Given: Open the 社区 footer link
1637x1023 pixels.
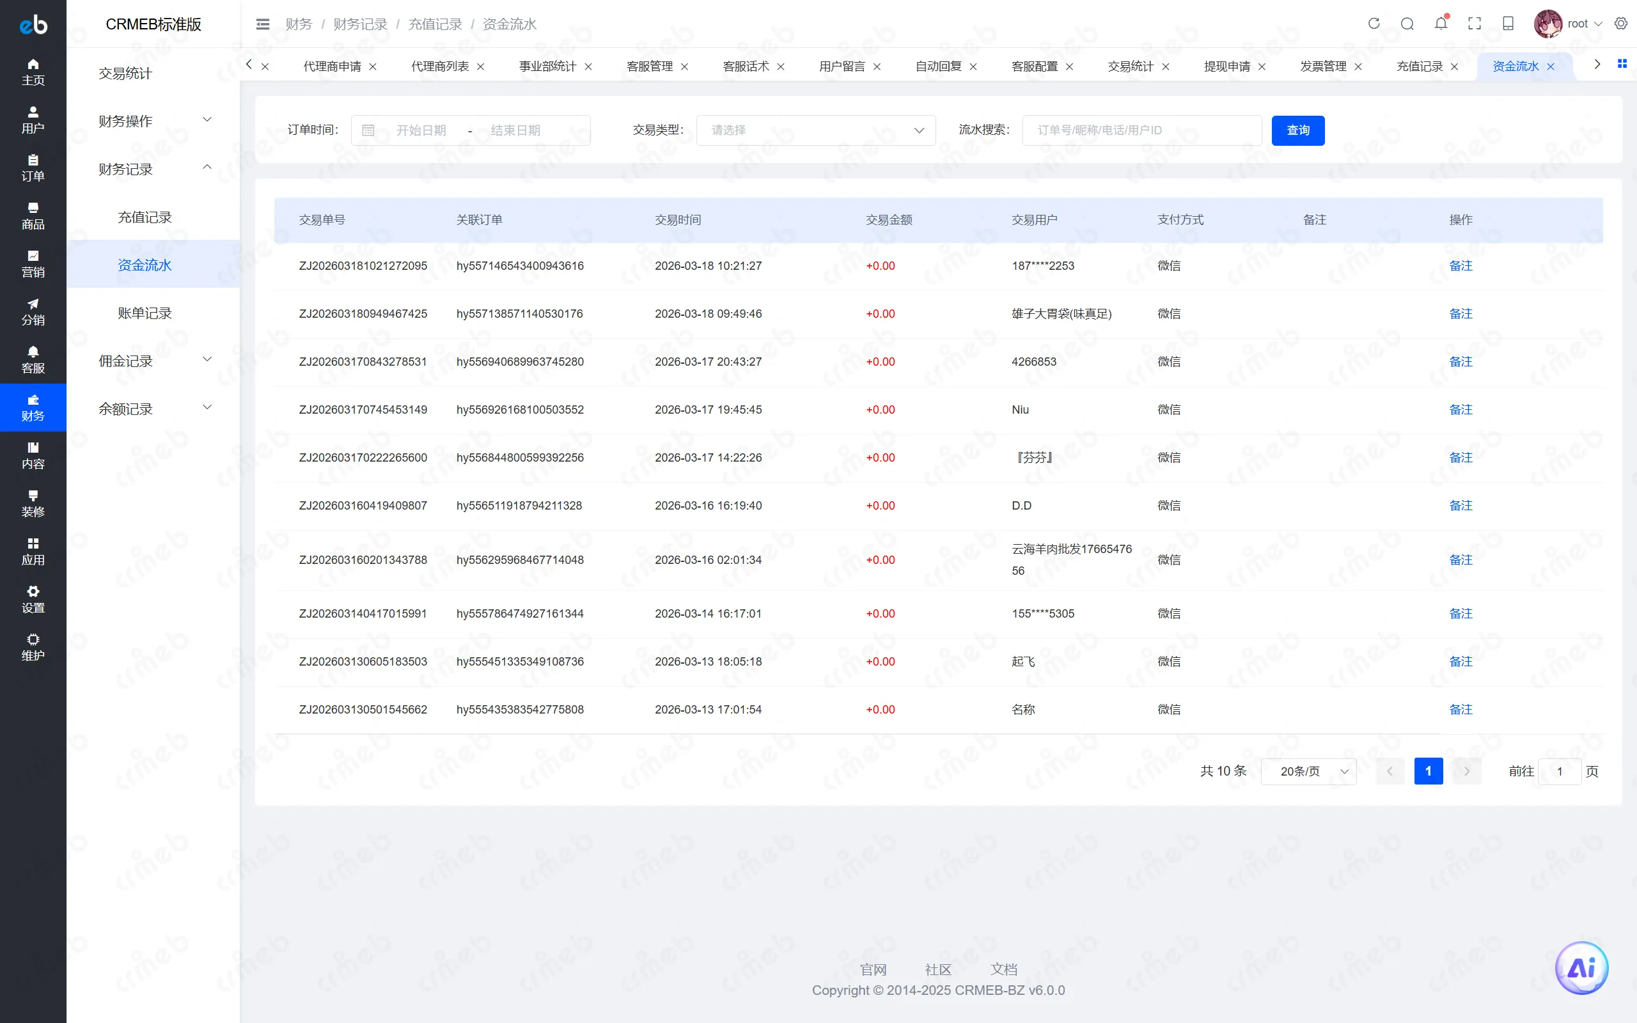Looking at the screenshot, I should coord(937,969).
